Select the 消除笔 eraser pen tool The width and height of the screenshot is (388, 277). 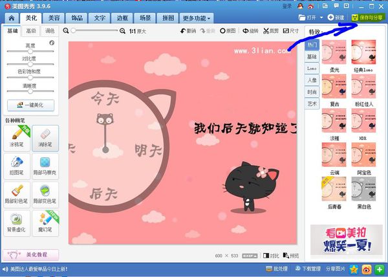45,138
